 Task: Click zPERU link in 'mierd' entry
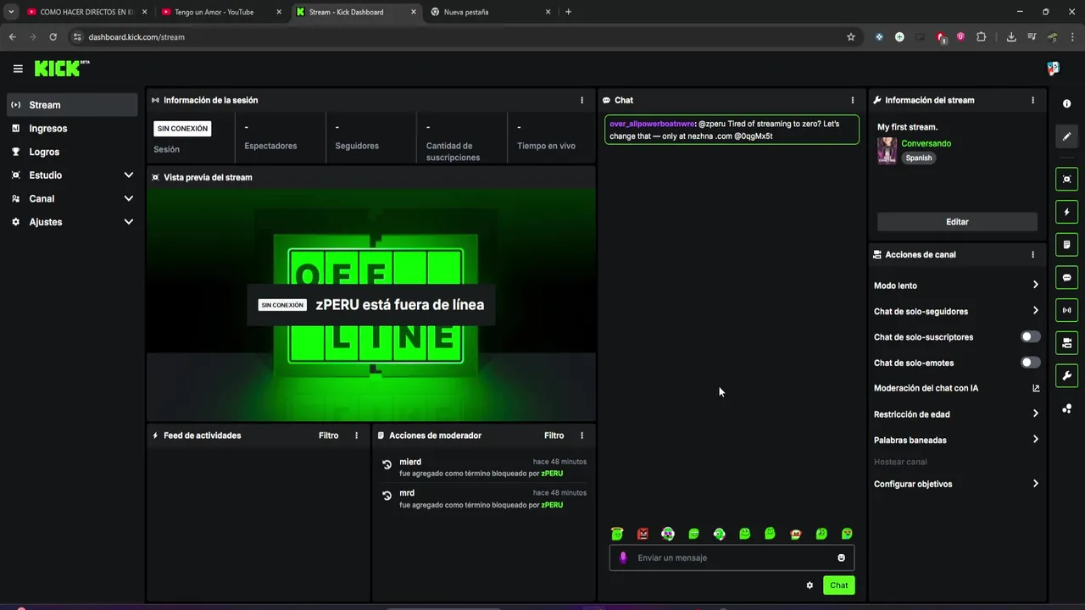coord(552,474)
